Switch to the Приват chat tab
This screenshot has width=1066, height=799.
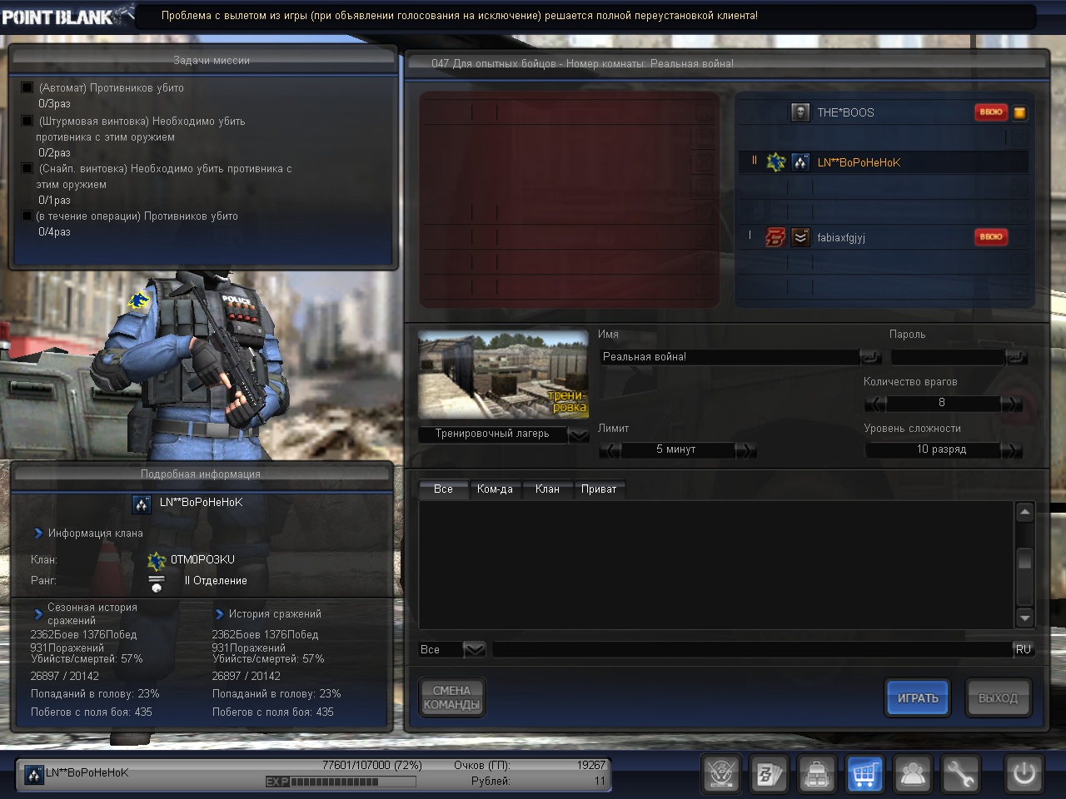tap(598, 489)
